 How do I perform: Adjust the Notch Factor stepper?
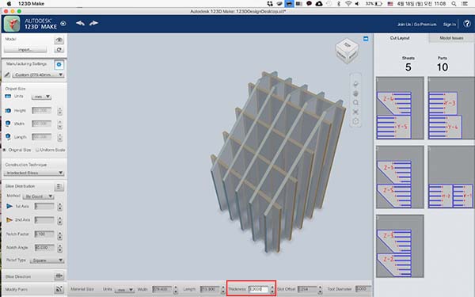[60, 235]
